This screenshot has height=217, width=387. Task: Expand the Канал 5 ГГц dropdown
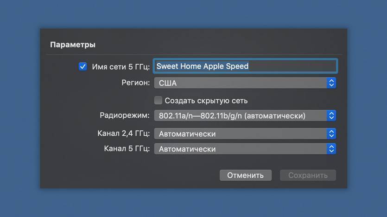[x=245, y=149]
